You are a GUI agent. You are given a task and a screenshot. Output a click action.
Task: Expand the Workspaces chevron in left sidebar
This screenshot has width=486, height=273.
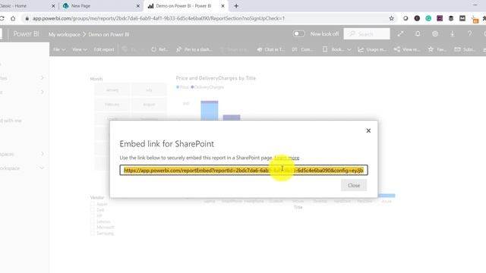43,154
